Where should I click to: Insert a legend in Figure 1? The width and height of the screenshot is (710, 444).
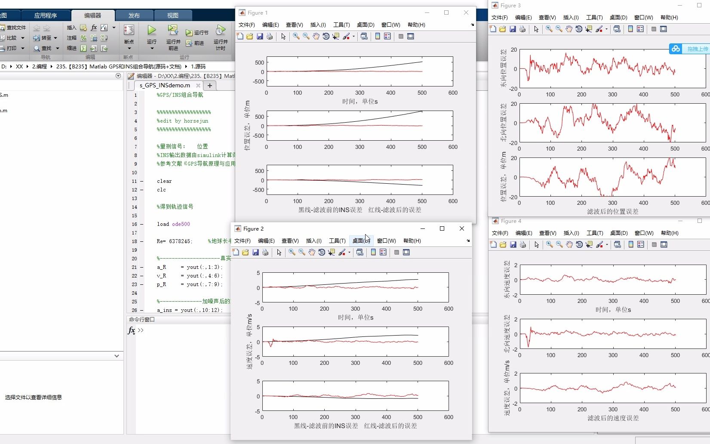click(387, 37)
